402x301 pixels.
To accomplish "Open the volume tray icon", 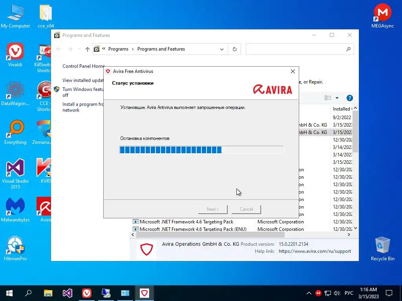I will 337,293.
